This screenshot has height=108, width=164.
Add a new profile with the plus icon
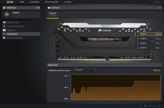pos(36,8)
